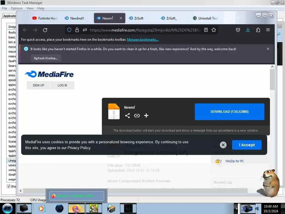Screen dimensions: 285x214
Task: Add Newm! file to account plus icon
Action: pyautogui.click(x=146, y=116)
